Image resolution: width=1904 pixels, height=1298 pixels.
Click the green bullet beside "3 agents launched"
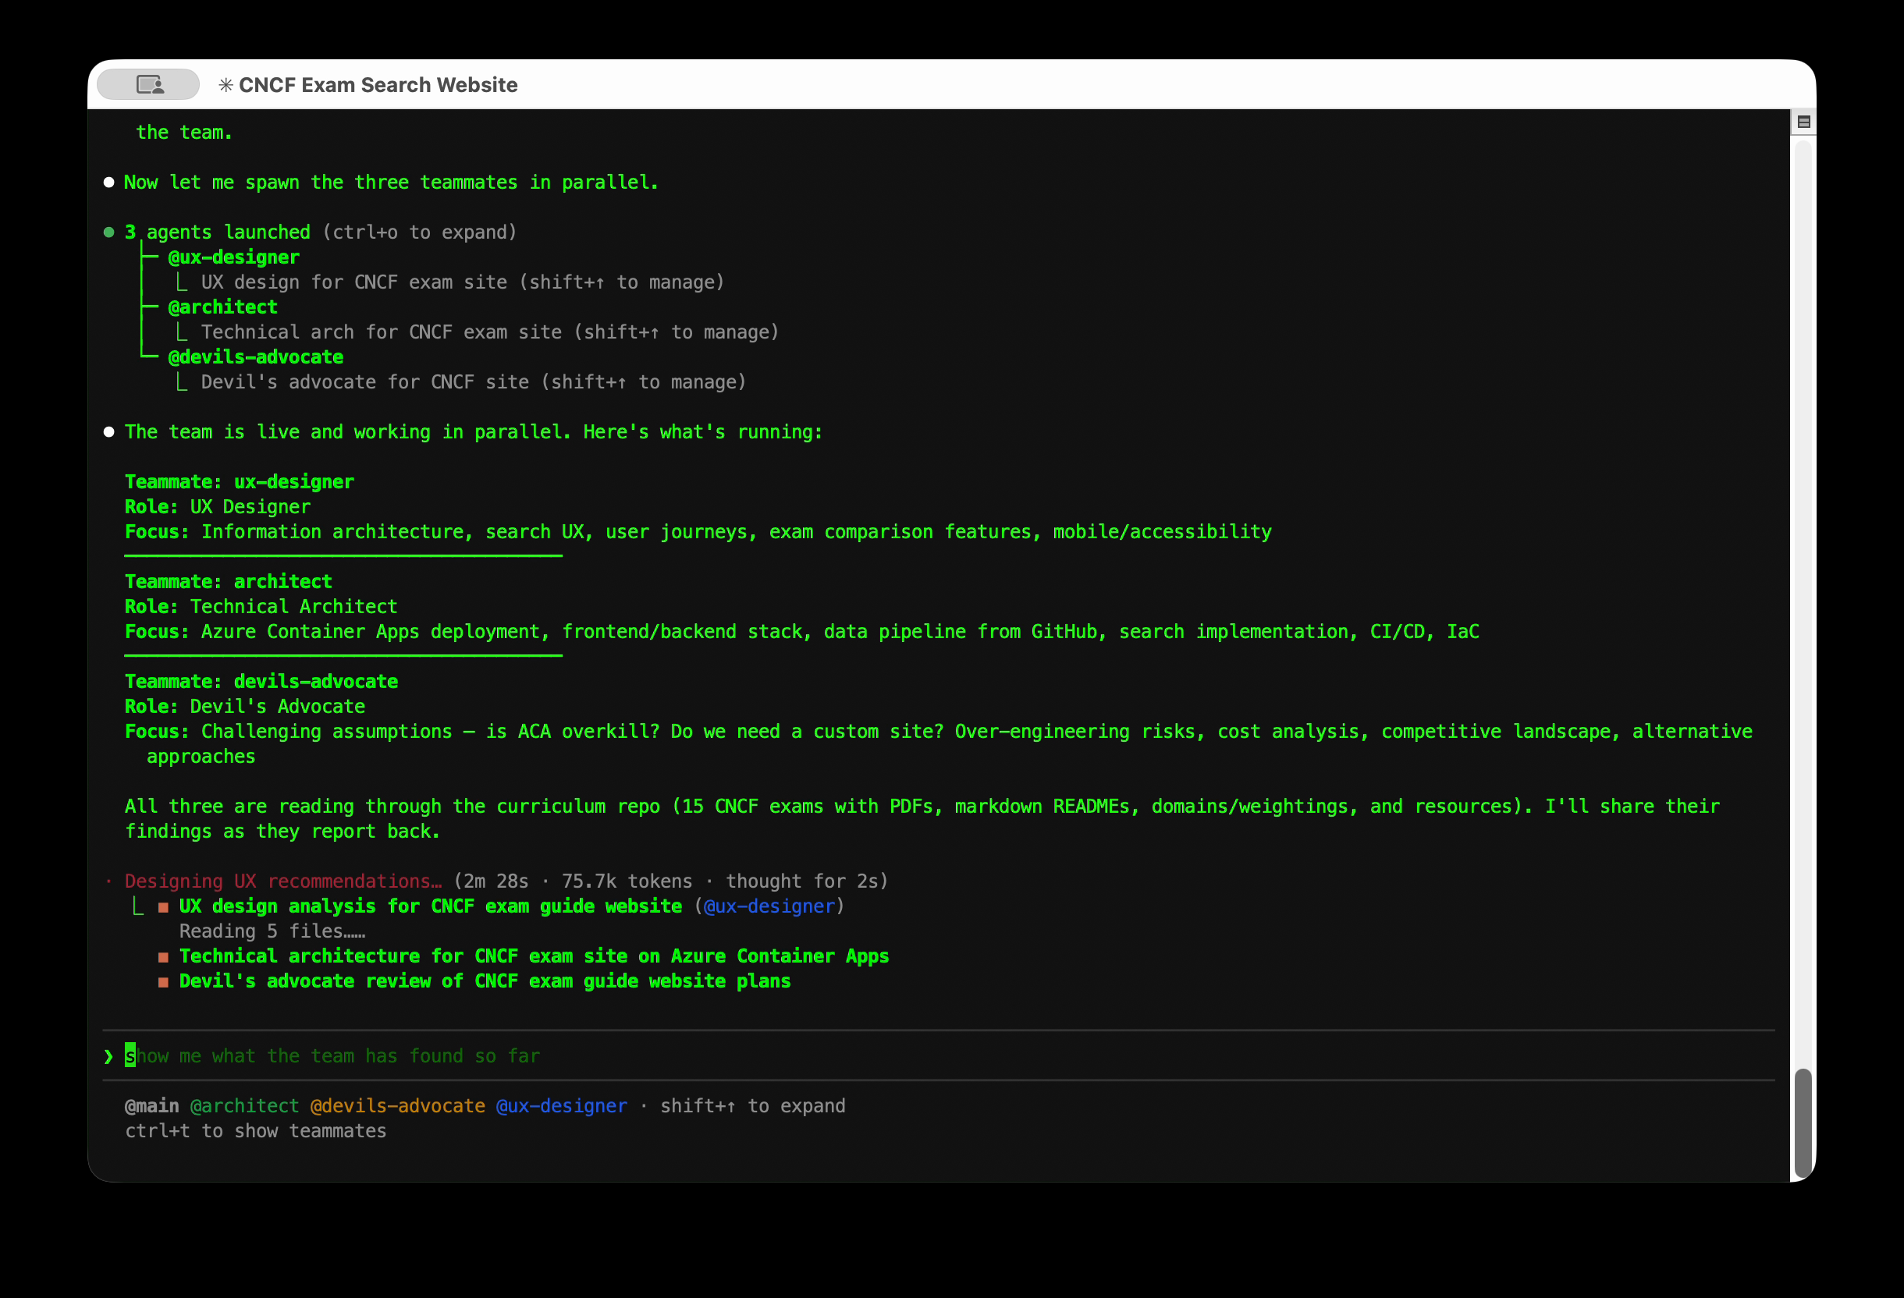pos(110,232)
